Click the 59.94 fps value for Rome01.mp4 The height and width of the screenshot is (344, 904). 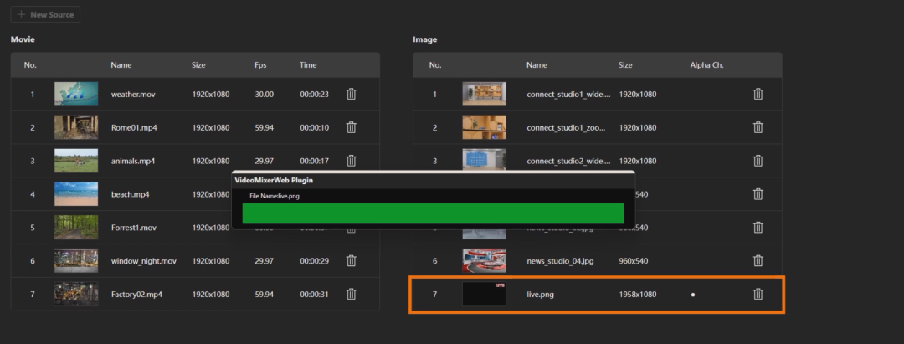pyautogui.click(x=264, y=127)
